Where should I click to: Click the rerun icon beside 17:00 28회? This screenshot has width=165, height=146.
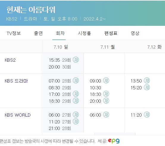pyautogui.click(x=76, y=94)
